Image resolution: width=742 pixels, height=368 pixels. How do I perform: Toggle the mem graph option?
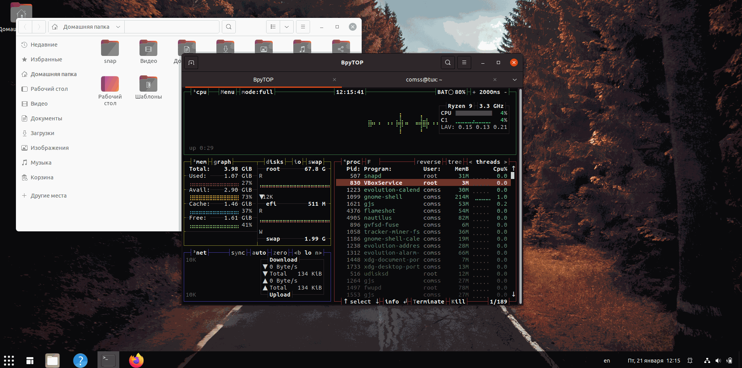tap(222, 162)
